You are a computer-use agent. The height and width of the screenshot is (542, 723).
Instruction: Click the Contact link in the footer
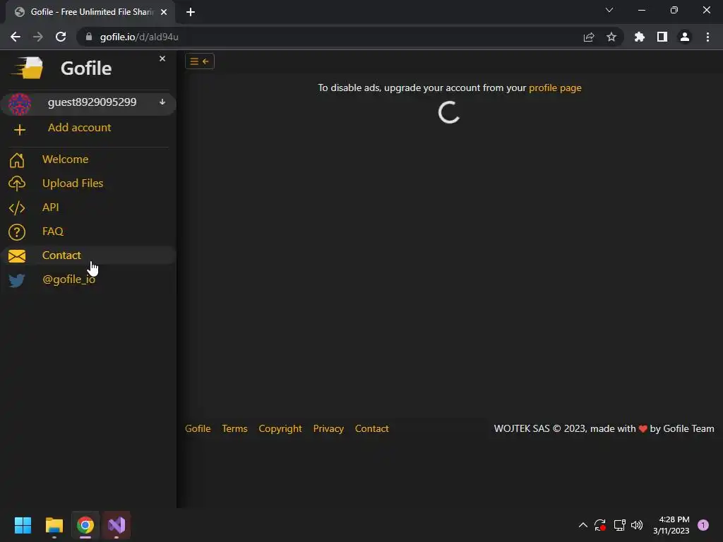coord(371,428)
